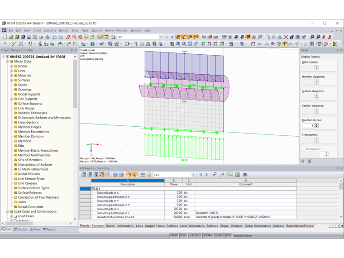Pin the Project Navigator panel

(x=72, y=50)
